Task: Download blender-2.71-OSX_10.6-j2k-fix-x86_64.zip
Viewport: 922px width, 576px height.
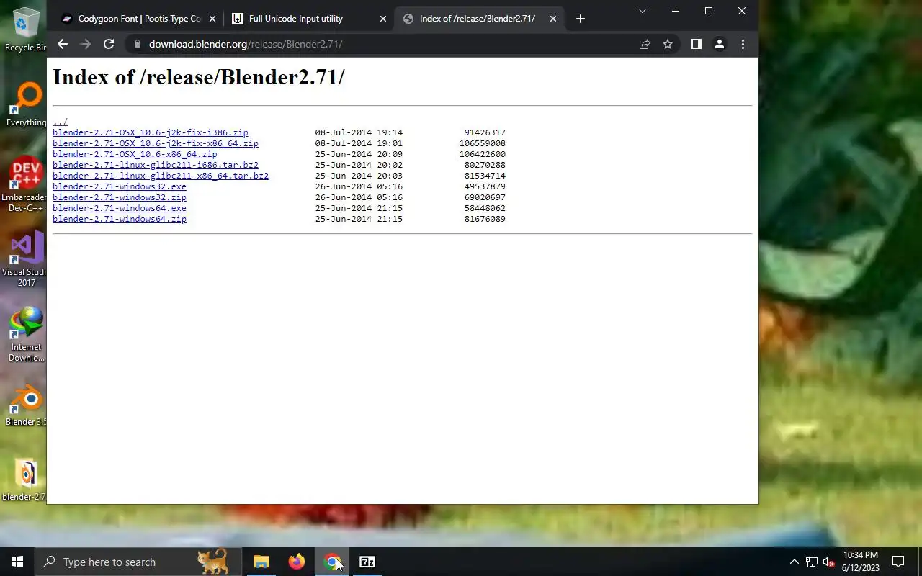Action: [x=155, y=143]
